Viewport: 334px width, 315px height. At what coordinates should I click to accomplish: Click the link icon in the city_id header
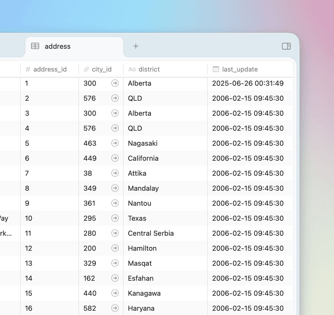point(86,69)
